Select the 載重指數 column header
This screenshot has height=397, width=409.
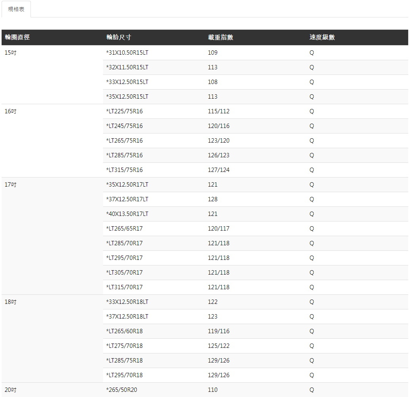(x=220, y=37)
